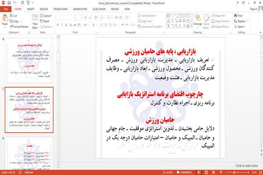The width and height of the screenshot is (263, 175).
Task: Open the Select dropdown
Action: pyautogui.click(x=240, y=27)
